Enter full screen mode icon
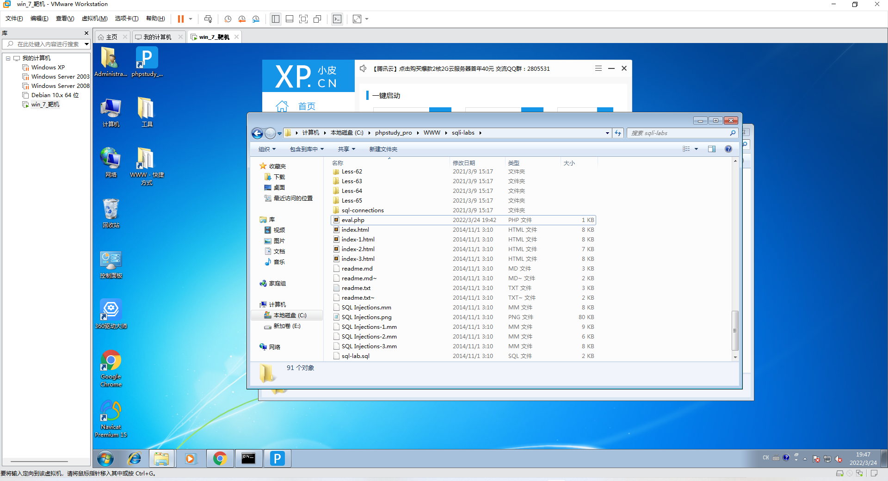The image size is (888, 481). coord(303,19)
